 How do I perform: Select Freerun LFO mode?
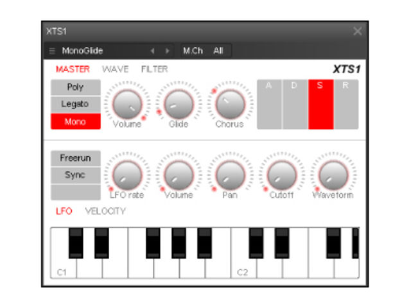coord(76,158)
